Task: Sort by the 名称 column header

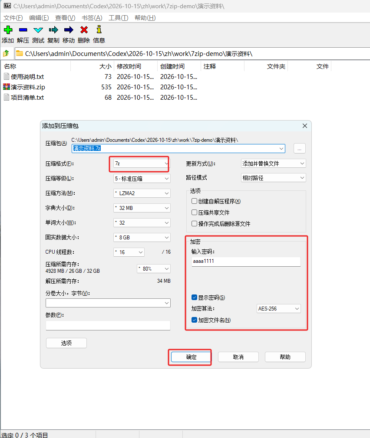Action: coord(36,66)
